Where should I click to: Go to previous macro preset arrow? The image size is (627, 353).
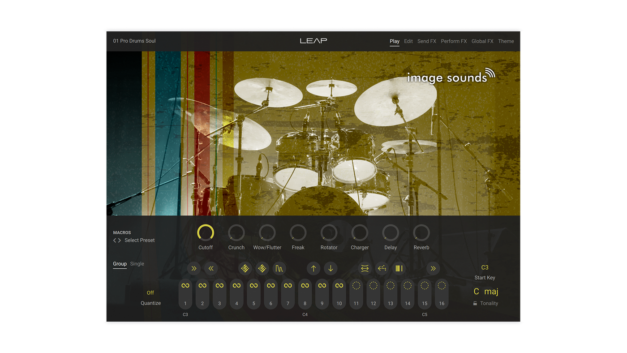pyautogui.click(x=115, y=241)
